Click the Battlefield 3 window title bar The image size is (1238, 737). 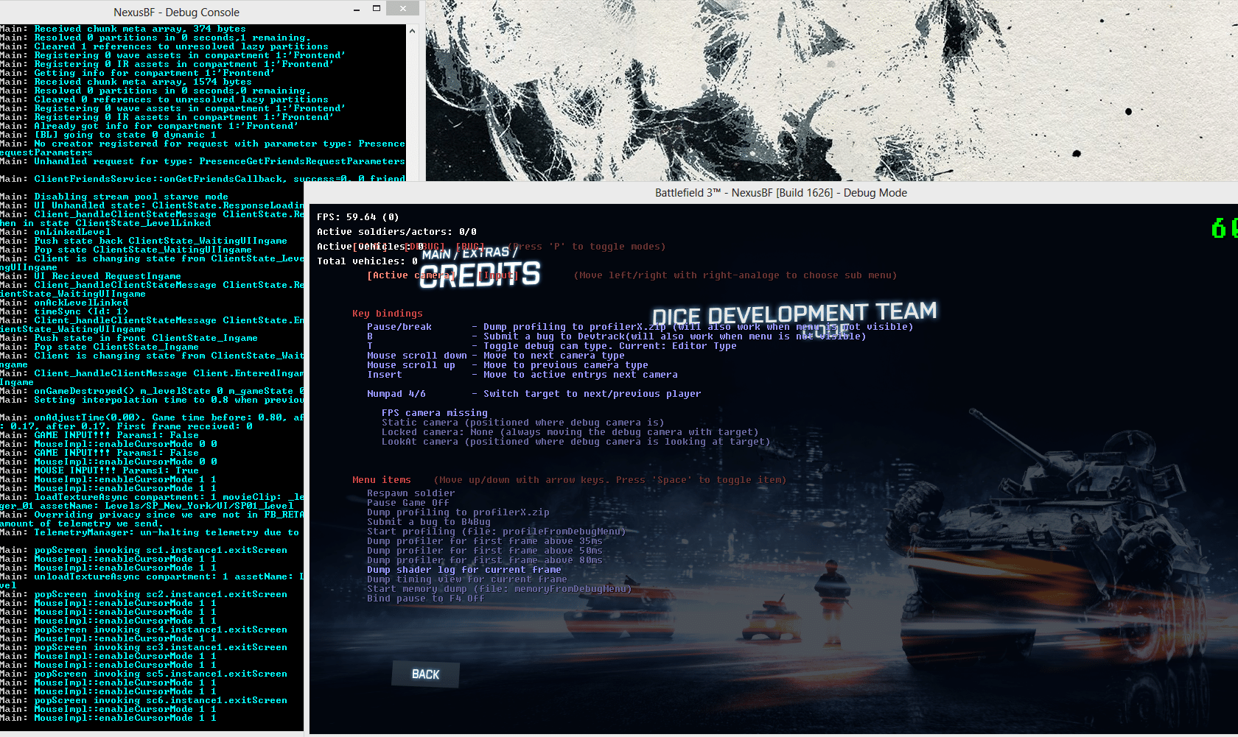click(780, 193)
